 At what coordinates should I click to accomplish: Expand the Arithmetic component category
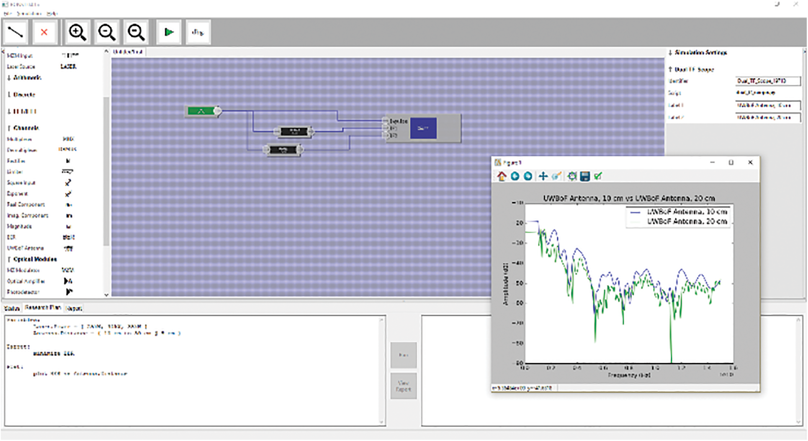[x=27, y=78]
